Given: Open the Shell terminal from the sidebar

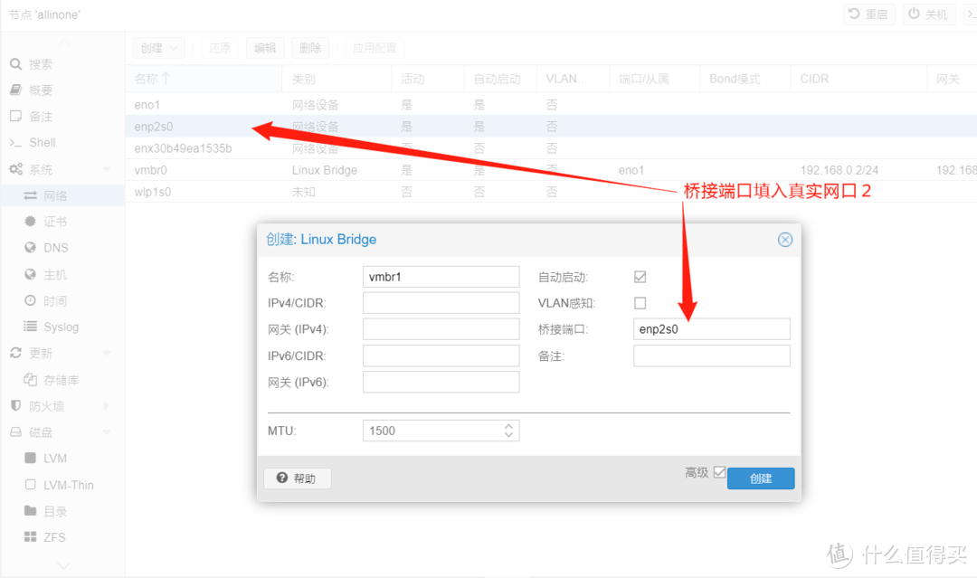Looking at the screenshot, I should [41, 142].
